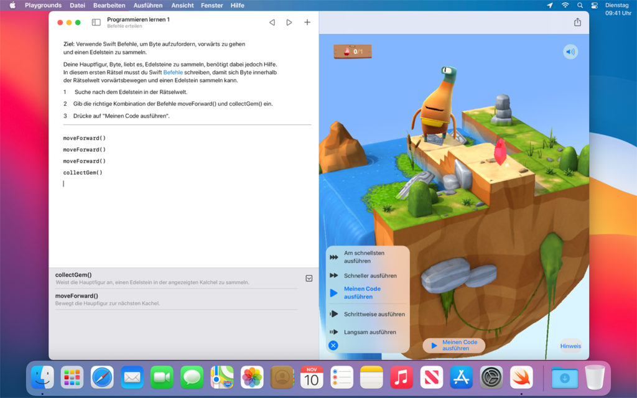The width and height of the screenshot is (637, 398).
Task: Insert moveForward() from suggestions
Action: 176,299
